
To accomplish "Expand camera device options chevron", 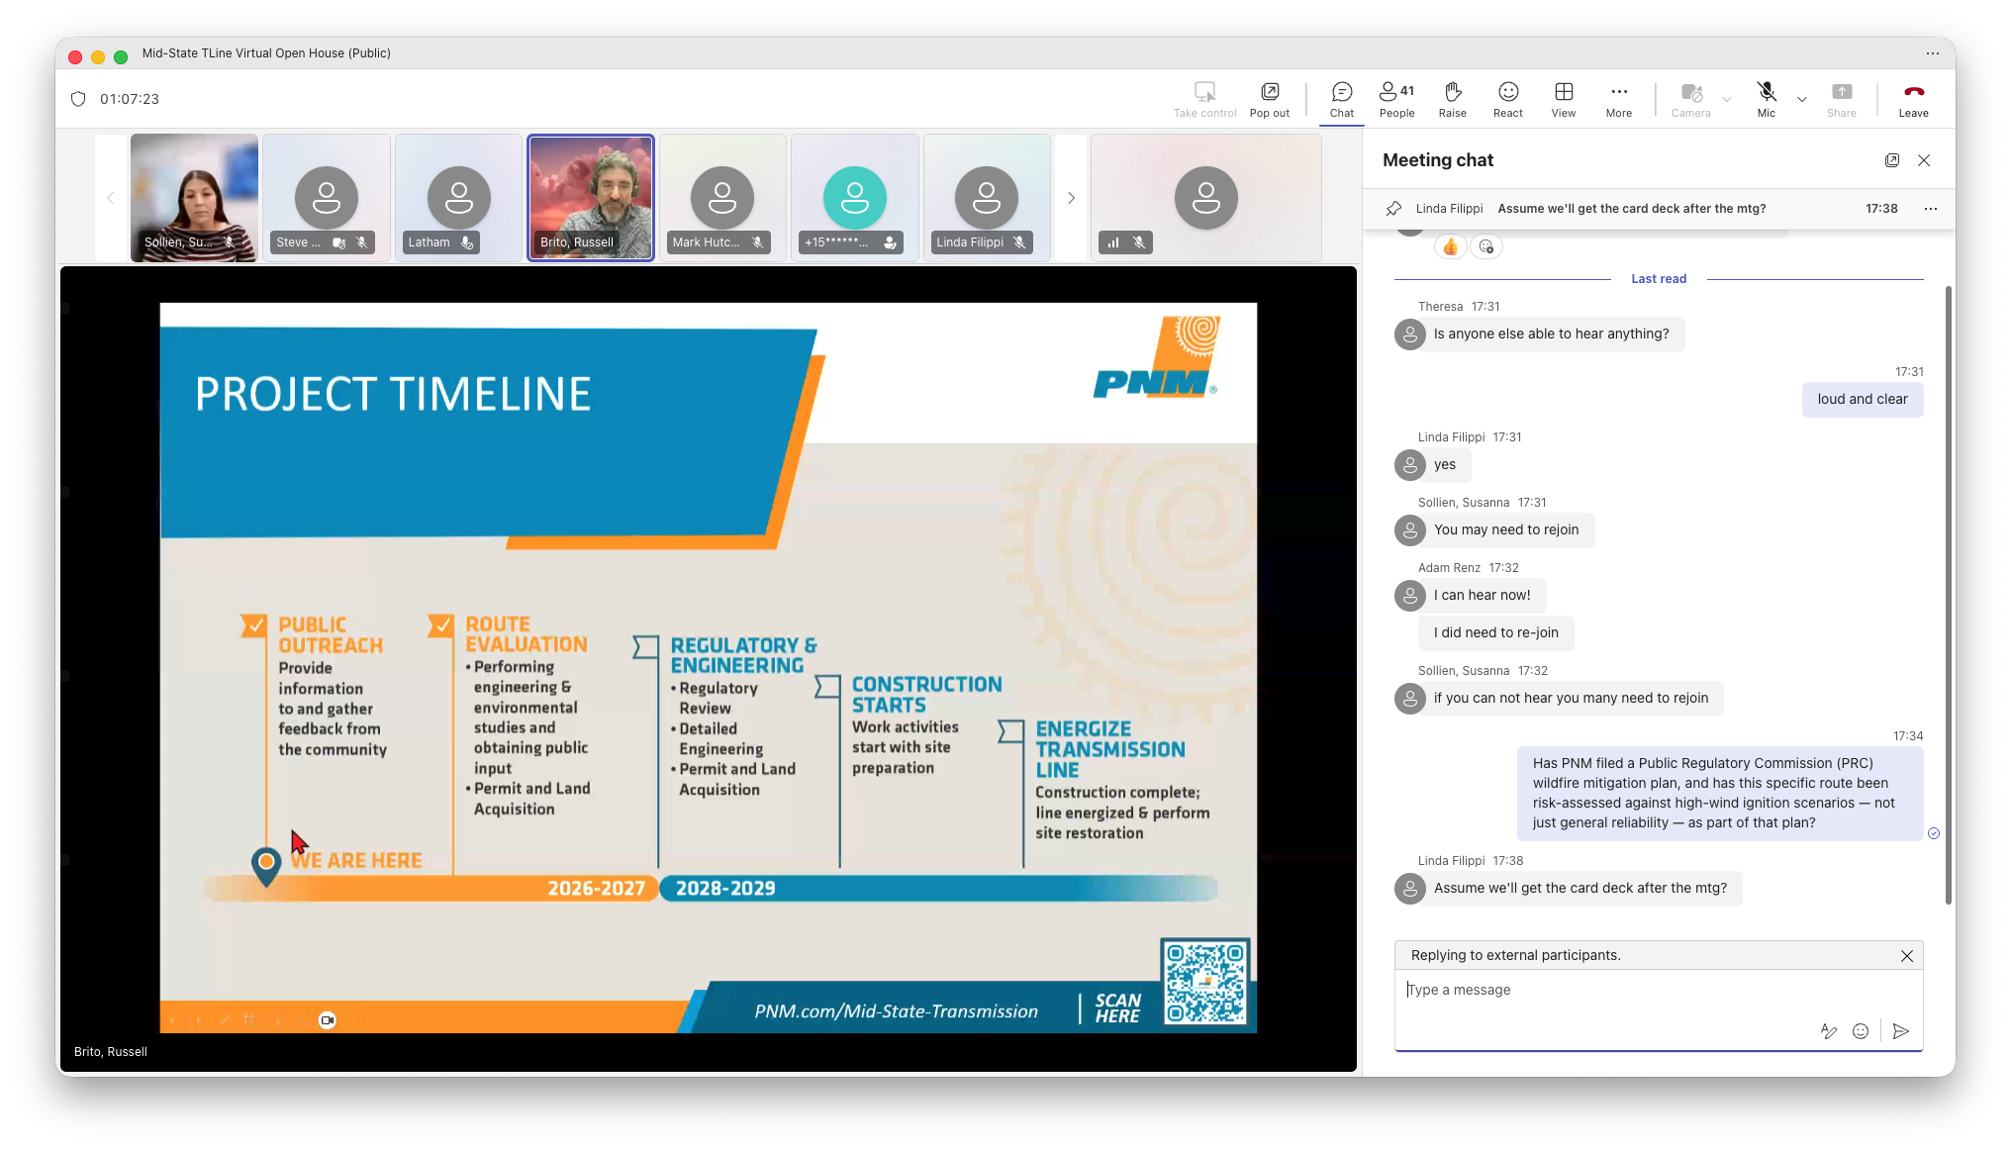I will pos(1727,99).
